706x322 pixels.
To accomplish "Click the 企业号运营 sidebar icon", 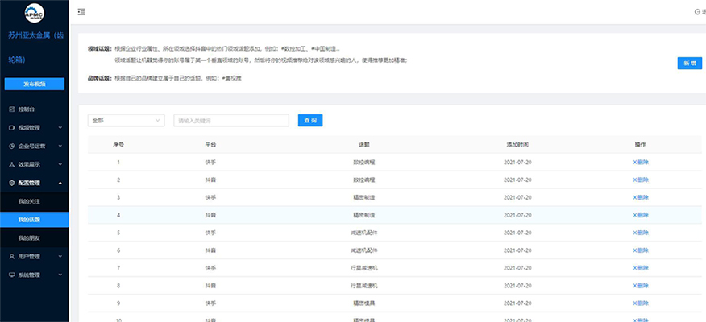I will (x=11, y=146).
